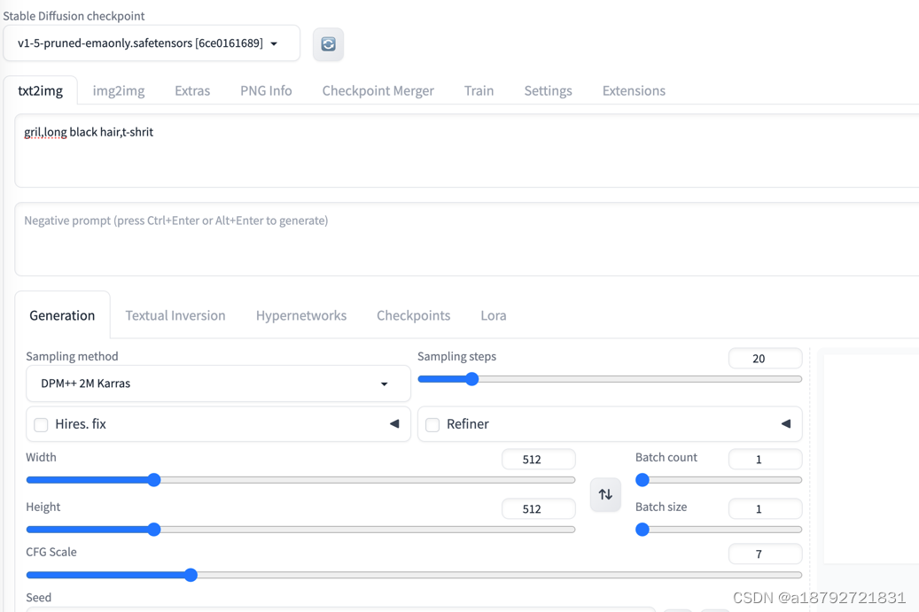919x612 pixels.
Task: Enable the Refiner checkbox
Action: [x=432, y=424]
